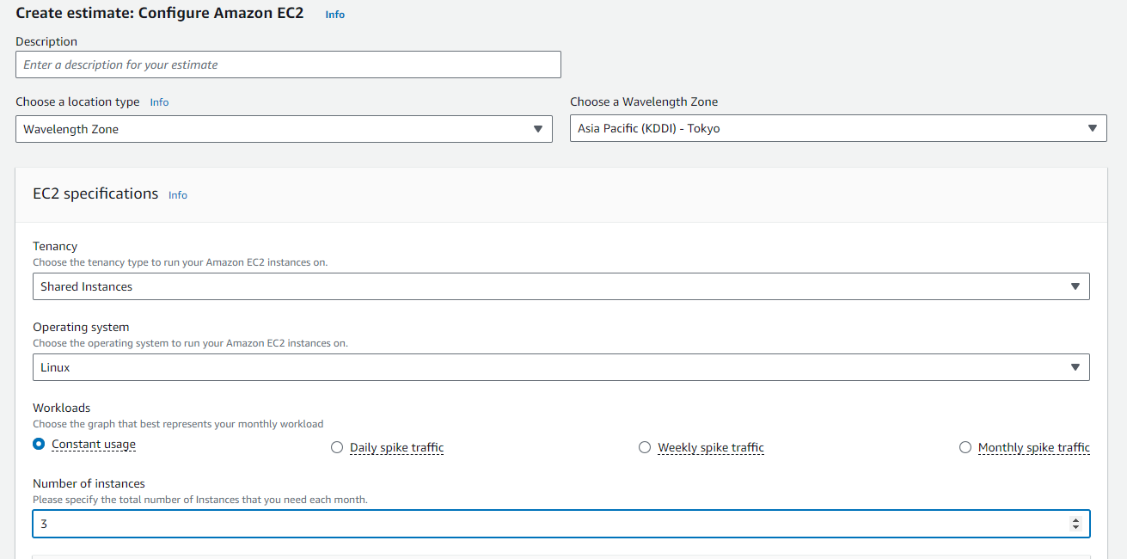This screenshot has width=1127, height=559.
Task: Open Info link next to location type
Action: click(x=159, y=102)
